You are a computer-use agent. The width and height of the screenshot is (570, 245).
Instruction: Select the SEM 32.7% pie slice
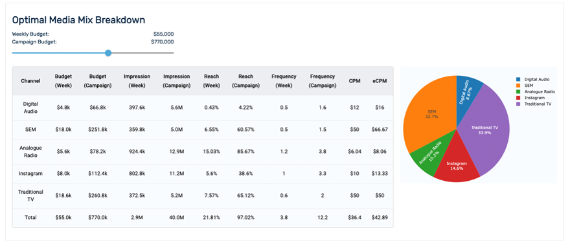[431, 115]
